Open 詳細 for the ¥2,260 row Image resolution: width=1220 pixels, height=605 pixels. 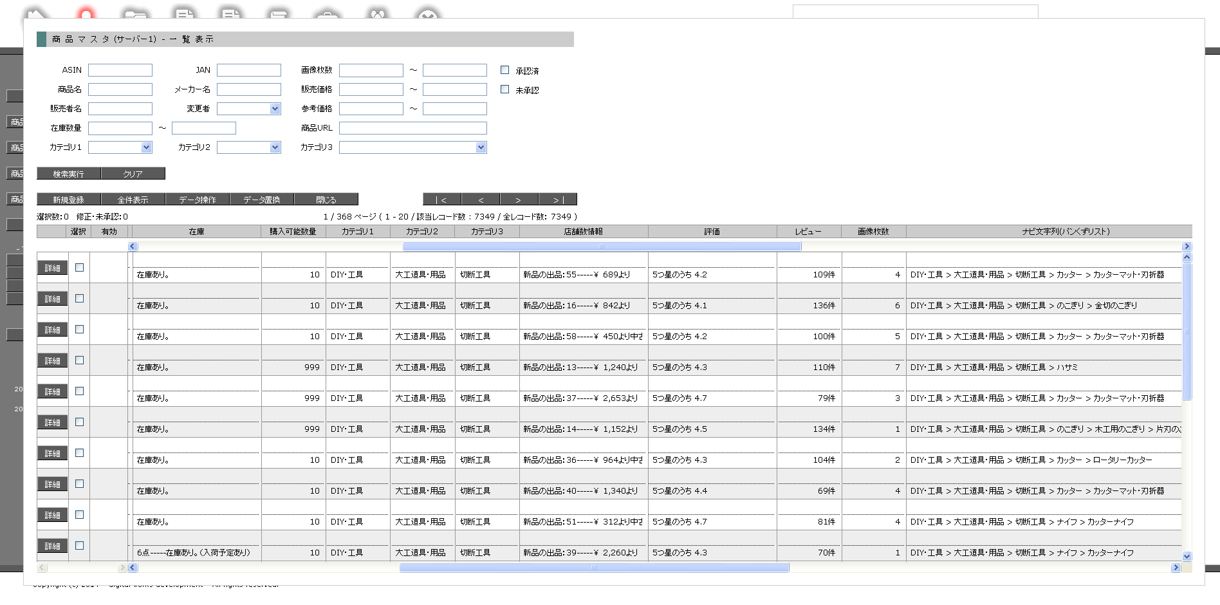(x=52, y=546)
